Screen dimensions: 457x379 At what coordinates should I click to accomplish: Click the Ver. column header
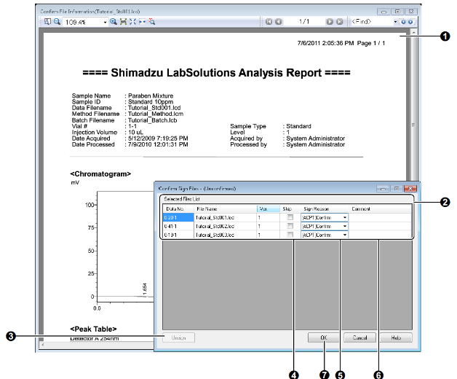coord(269,208)
